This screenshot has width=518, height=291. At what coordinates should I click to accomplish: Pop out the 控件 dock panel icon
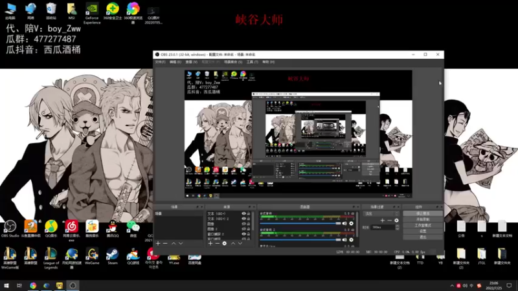coord(437,207)
